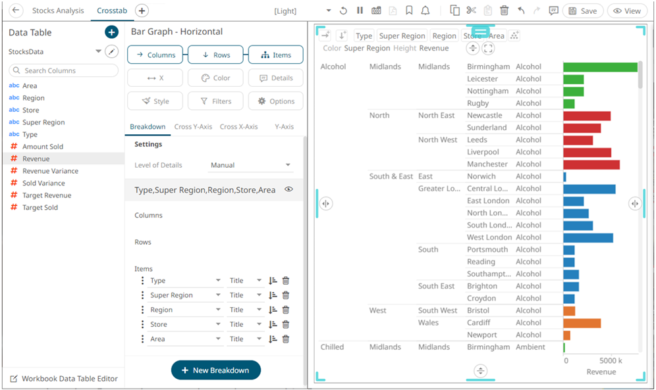Click the bookmark icon in the toolbar
The height and width of the screenshot is (390, 656).
tap(409, 11)
